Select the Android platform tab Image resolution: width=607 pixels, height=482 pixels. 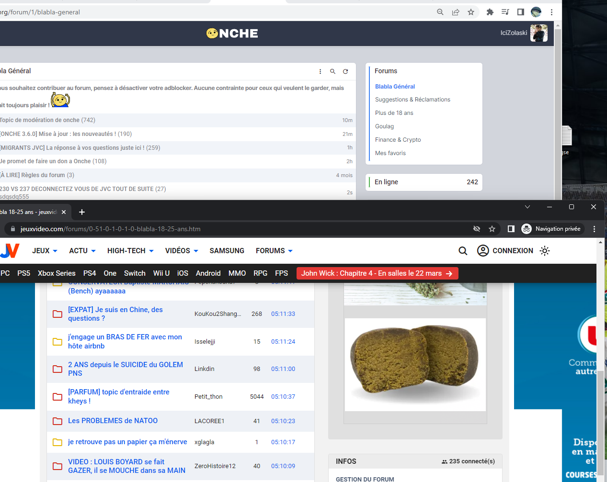[208, 273]
